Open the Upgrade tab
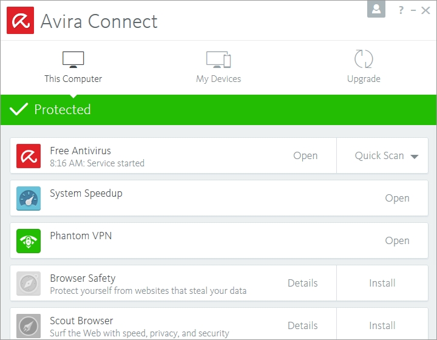The width and height of the screenshot is (437, 340). tap(364, 67)
